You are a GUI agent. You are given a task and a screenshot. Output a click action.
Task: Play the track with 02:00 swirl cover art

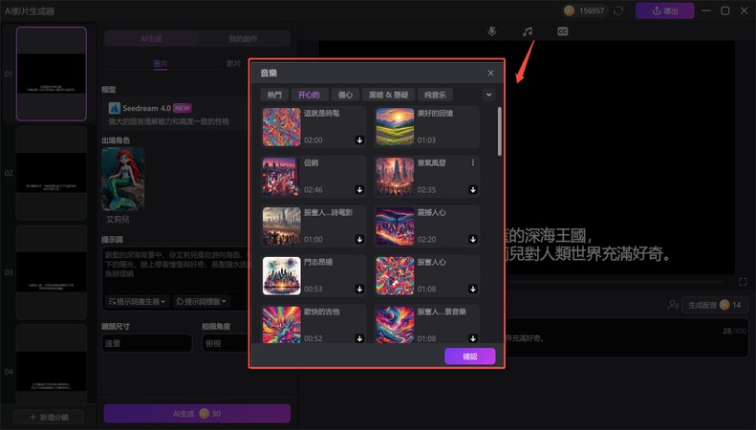click(x=282, y=127)
